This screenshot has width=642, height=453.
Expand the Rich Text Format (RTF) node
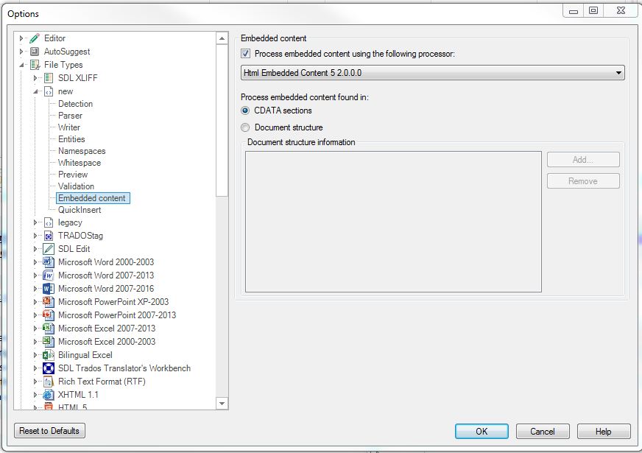[35, 382]
